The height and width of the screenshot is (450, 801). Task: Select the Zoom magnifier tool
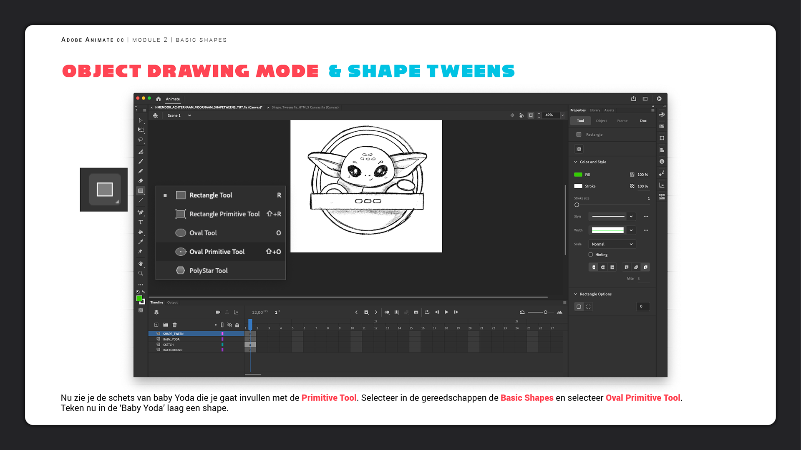(x=141, y=273)
